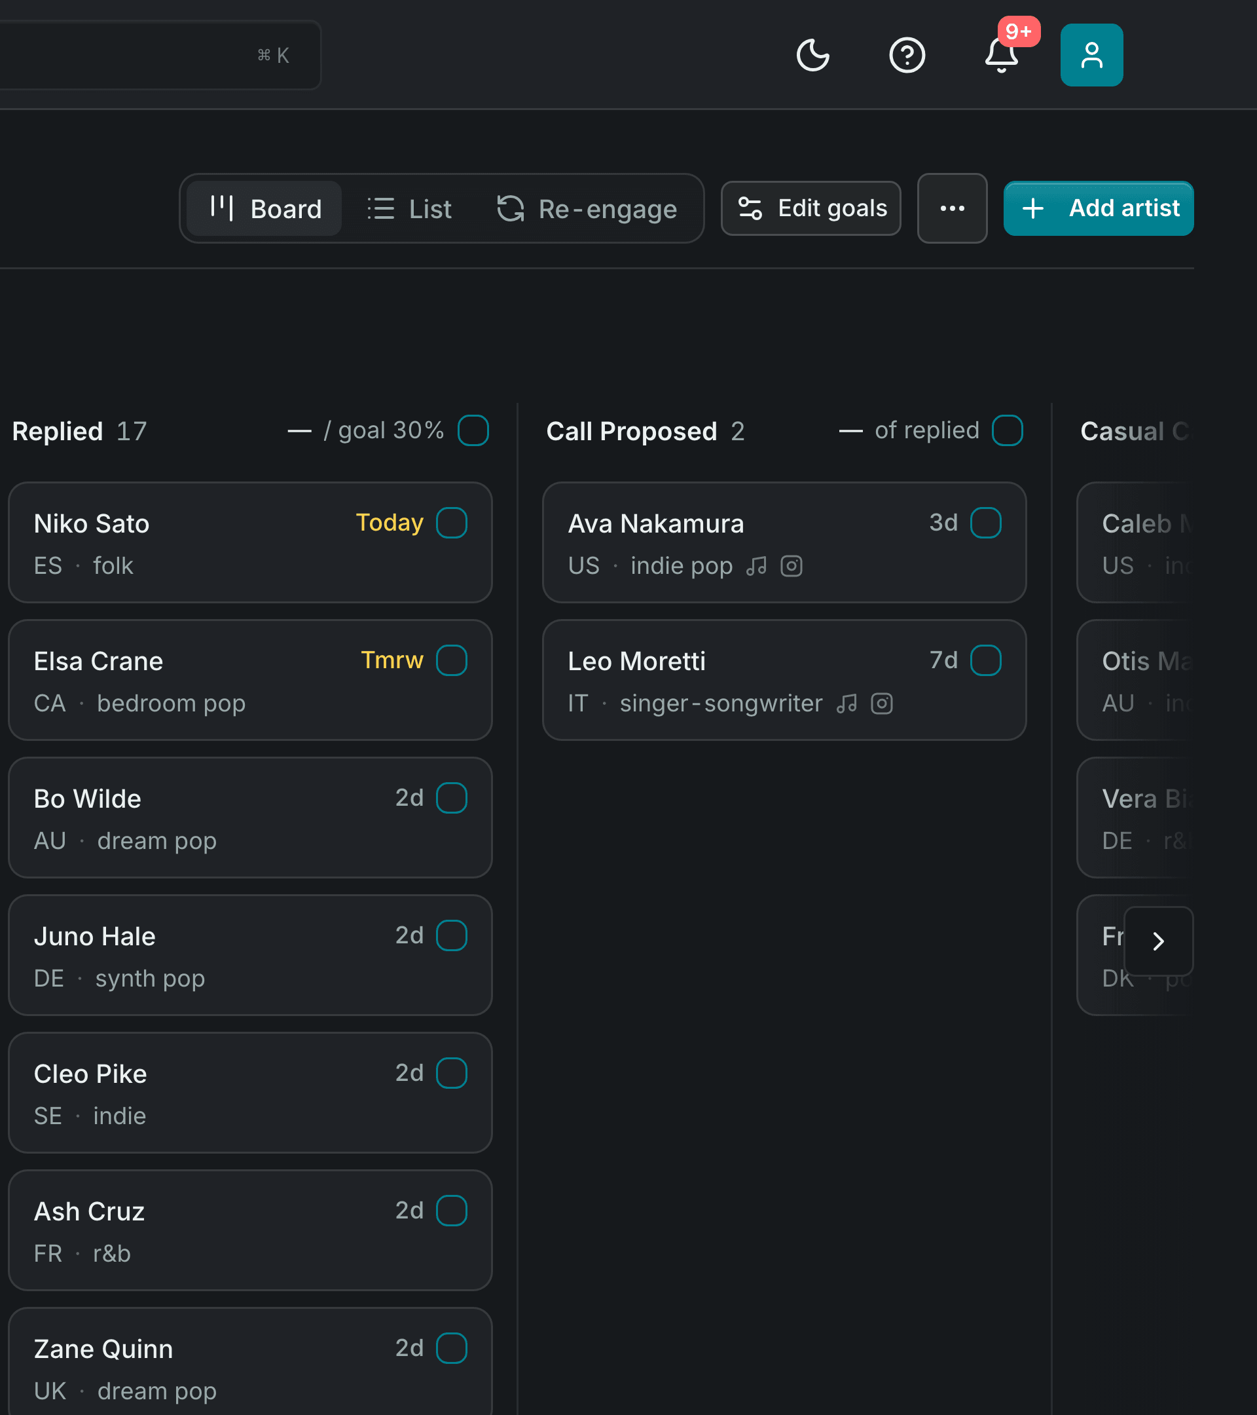This screenshot has width=1257, height=1415.
Task: Click the Add artist button
Action: tap(1098, 208)
